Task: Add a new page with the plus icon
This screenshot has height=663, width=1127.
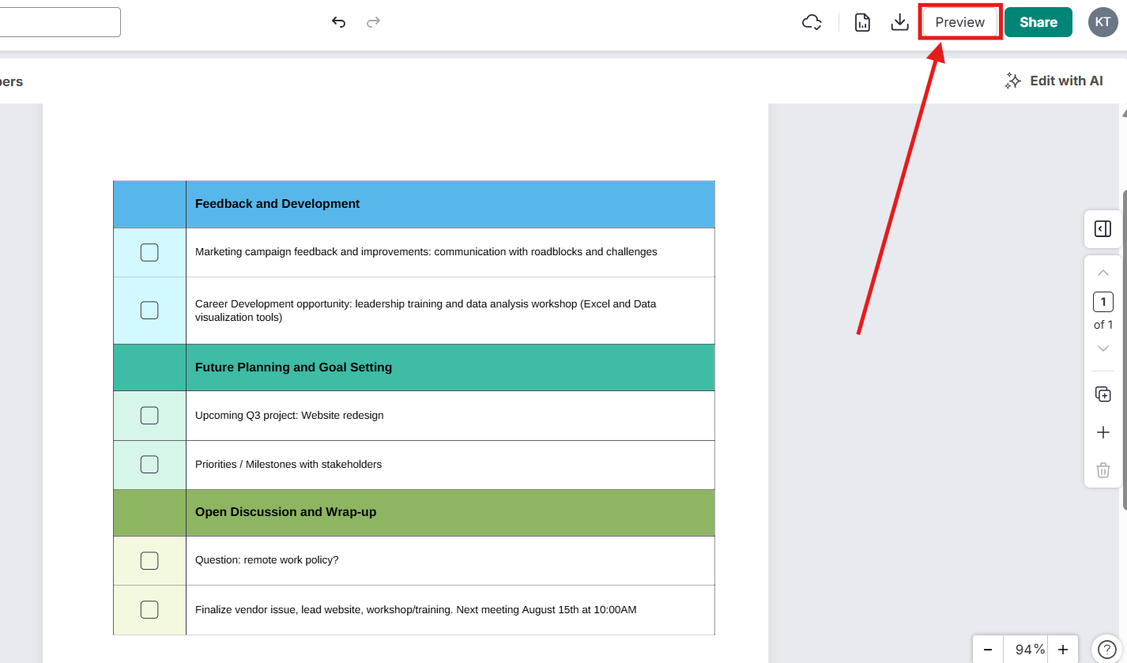Action: [1102, 431]
